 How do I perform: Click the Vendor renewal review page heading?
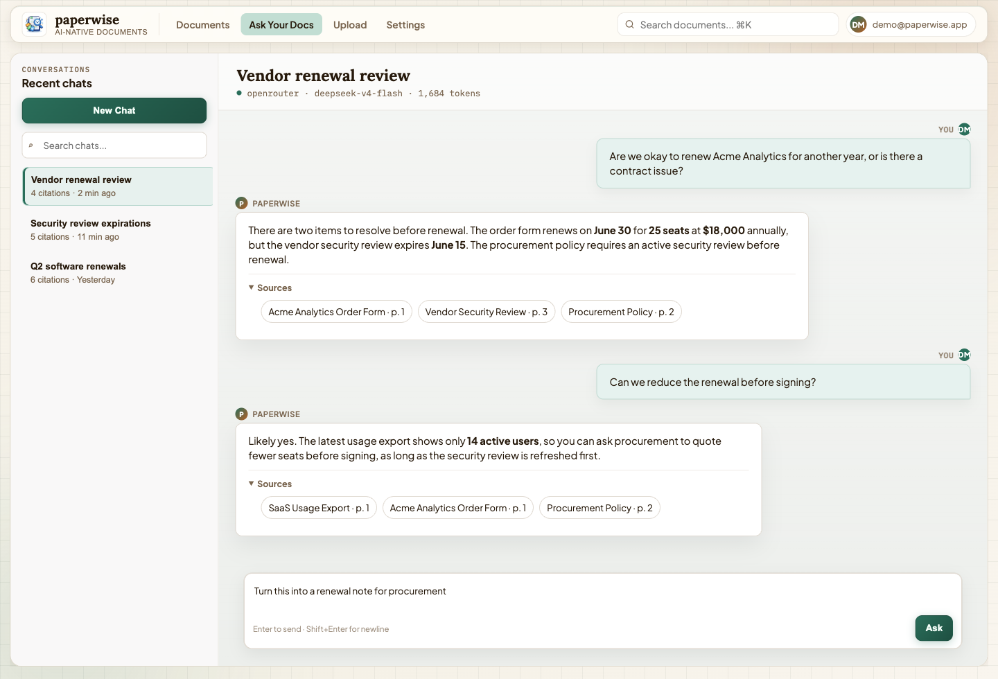tap(323, 76)
